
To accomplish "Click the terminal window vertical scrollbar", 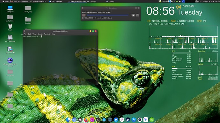I will tap(97, 60).
